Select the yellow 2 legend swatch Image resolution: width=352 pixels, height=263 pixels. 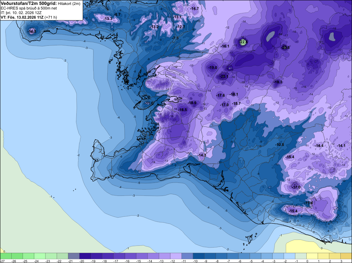(x=335, y=256)
